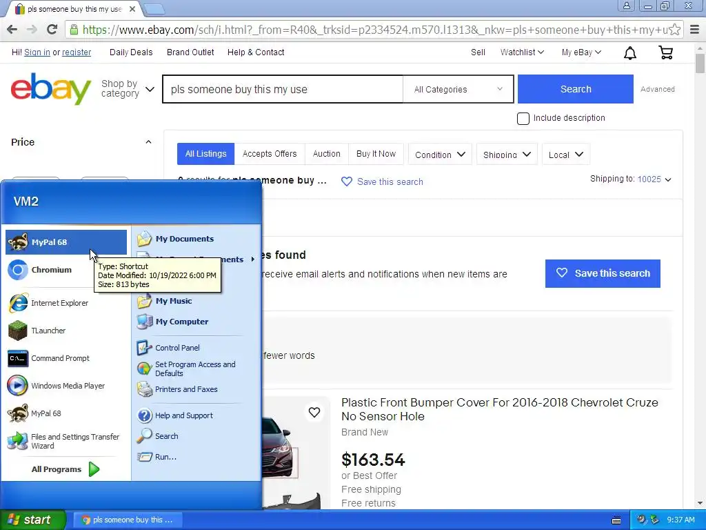This screenshot has height=530, width=706.
Task: Click the browser back arrow
Action: pyautogui.click(x=12, y=30)
